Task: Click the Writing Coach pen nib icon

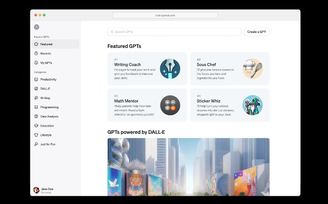Action: (x=170, y=69)
